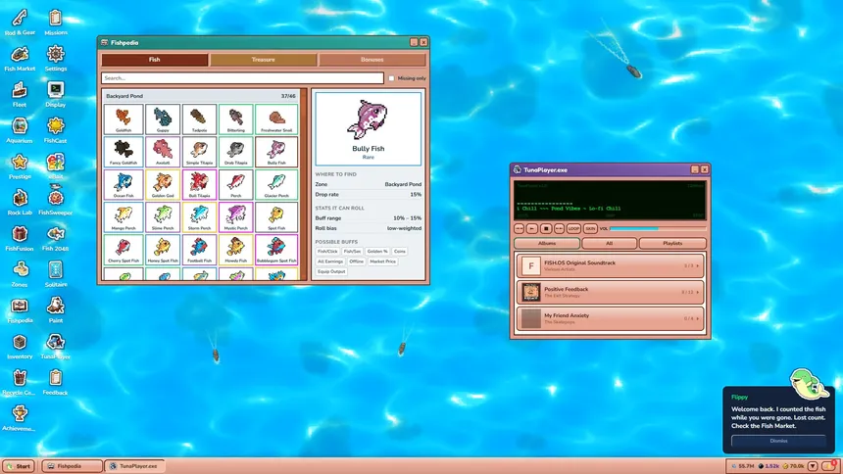
Task: Open the Missions desktop icon
Action: 55,22
